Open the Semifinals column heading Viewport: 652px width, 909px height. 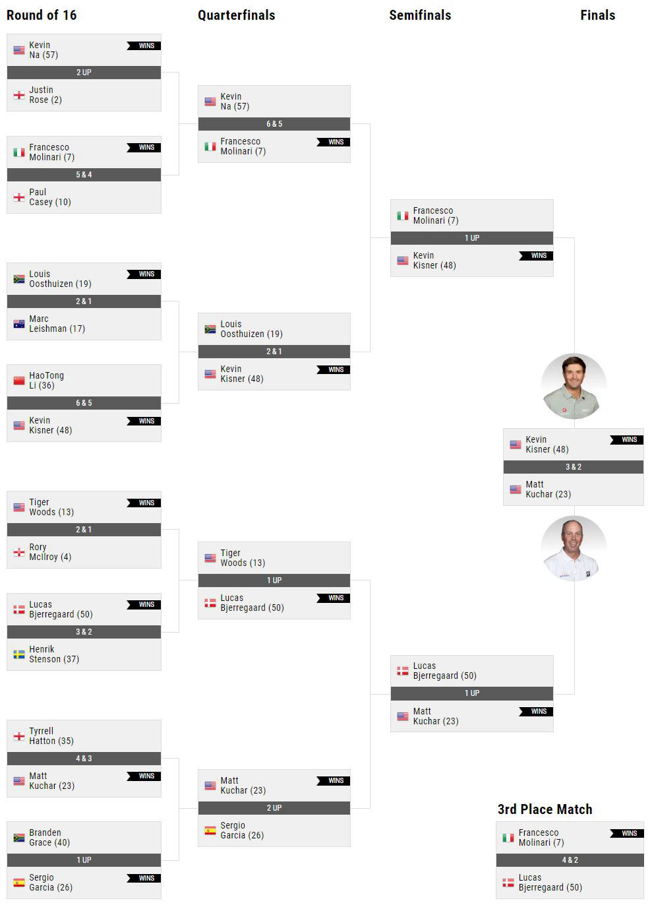click(420, 15)
